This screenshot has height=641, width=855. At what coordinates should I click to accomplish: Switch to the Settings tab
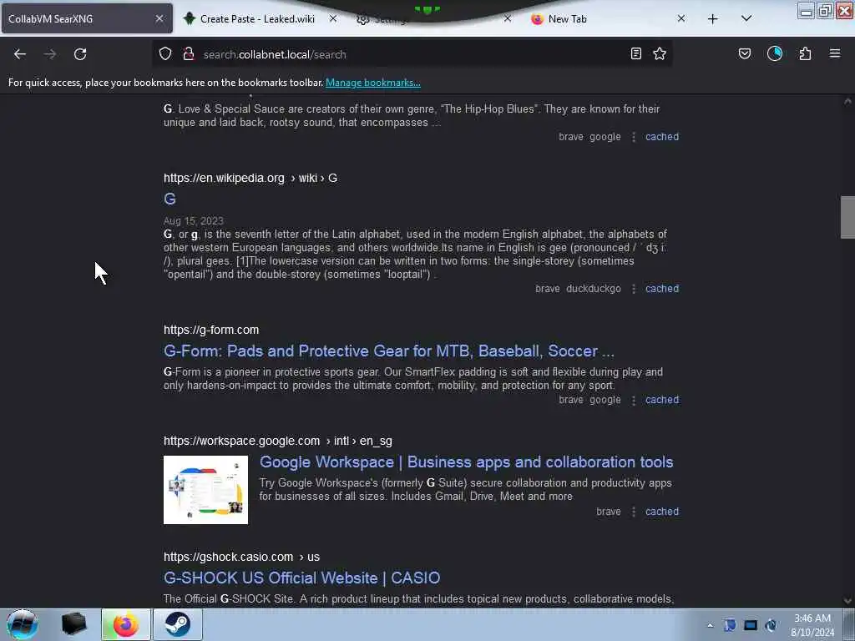[x=434, y=18]
